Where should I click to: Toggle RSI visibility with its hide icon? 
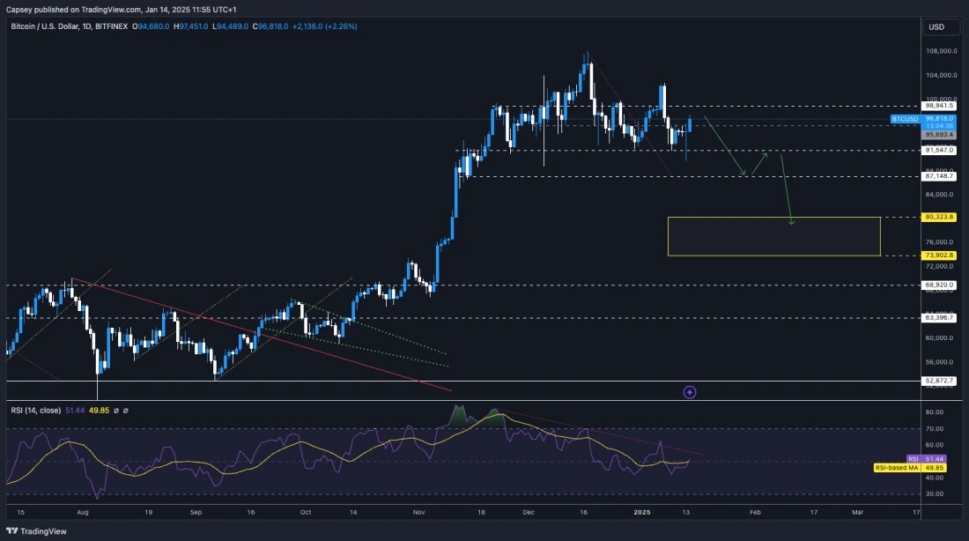pos(115,411)
